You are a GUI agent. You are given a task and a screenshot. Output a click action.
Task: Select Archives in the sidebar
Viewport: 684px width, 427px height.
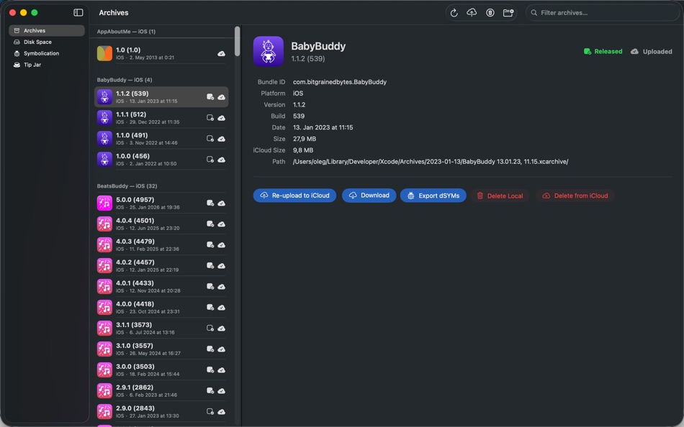tap(47, 30)
